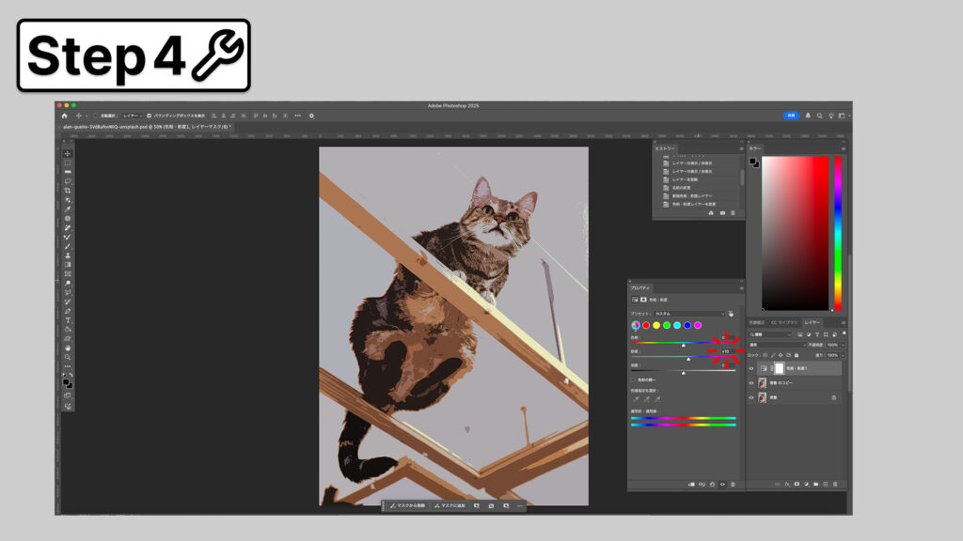The image size is (963, 541).
Task: Switch to the CC Libraries tab
Action: [x=784, y=323]
